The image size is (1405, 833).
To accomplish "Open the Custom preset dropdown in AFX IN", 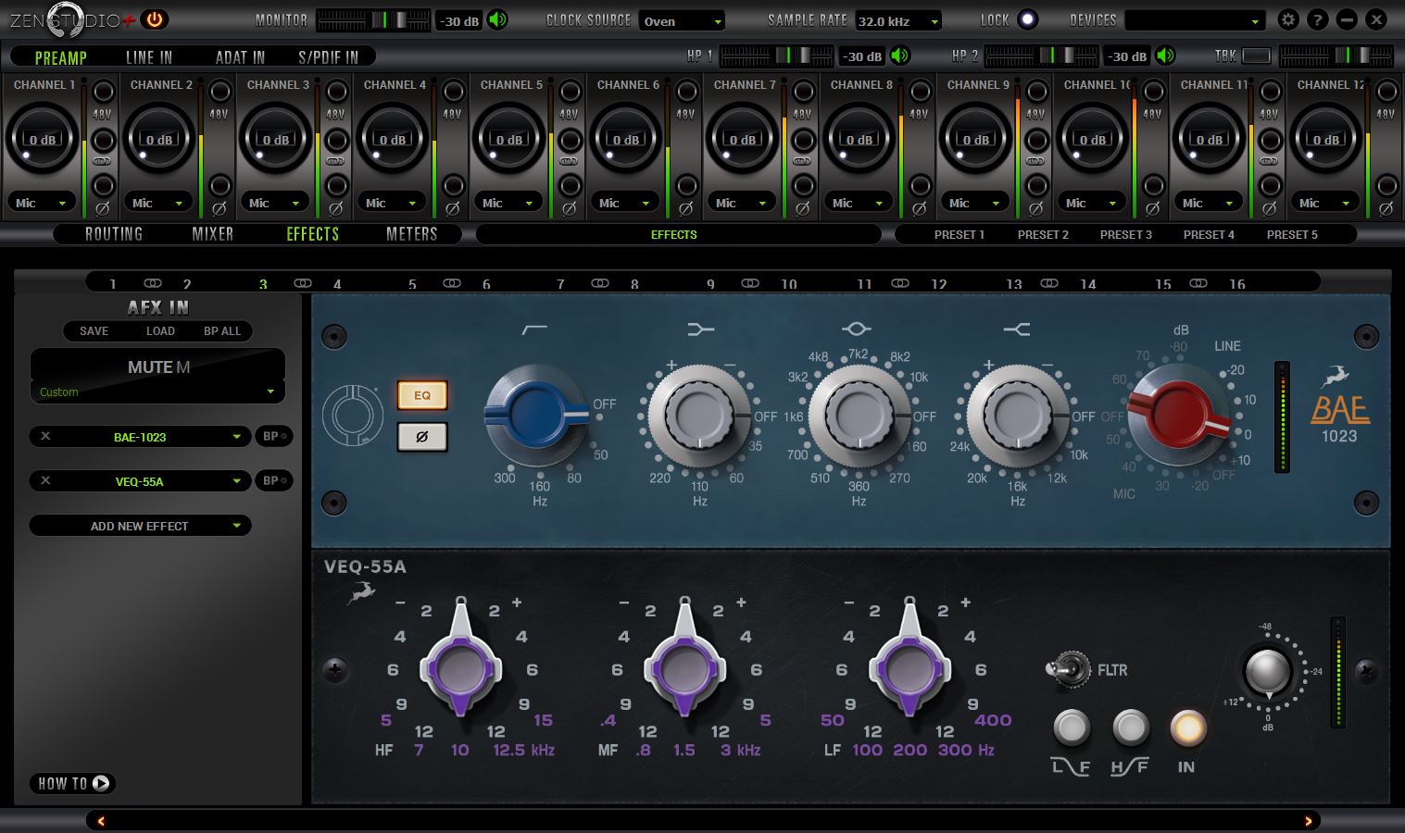I will [157, 392].
